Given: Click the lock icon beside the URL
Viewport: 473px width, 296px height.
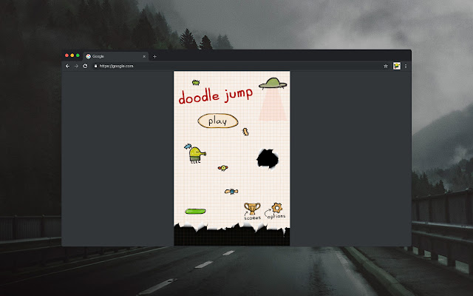Looking at the screenshot, I should [95, 66].
